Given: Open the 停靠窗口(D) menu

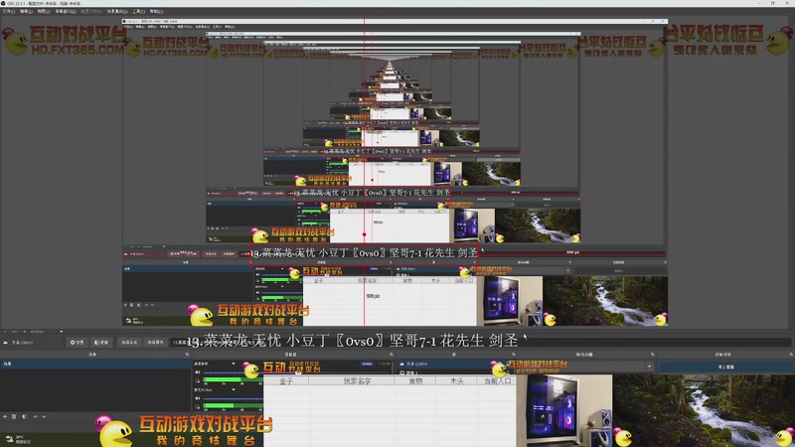Looking at the screenshot, I should [66, 11].
